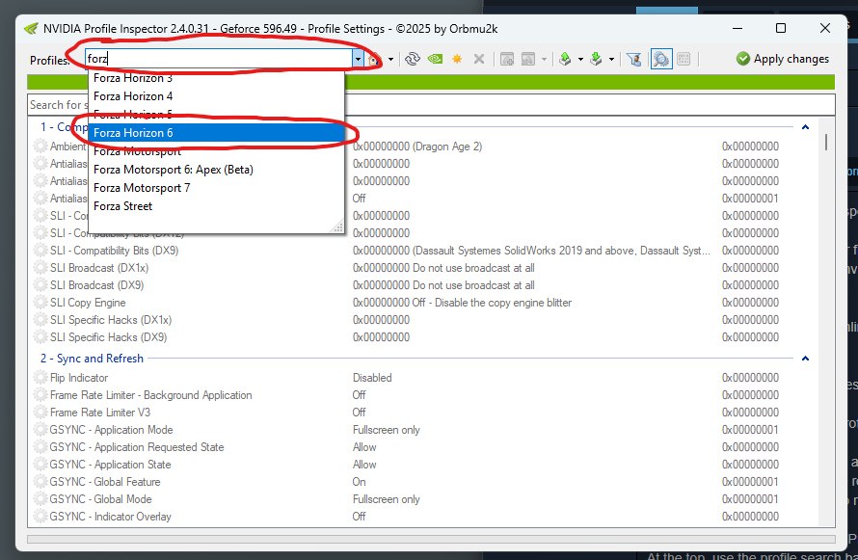Import profiles using the green down-arrow icon
The height and width of the screenshot is (560, 858).
point(596,59)
